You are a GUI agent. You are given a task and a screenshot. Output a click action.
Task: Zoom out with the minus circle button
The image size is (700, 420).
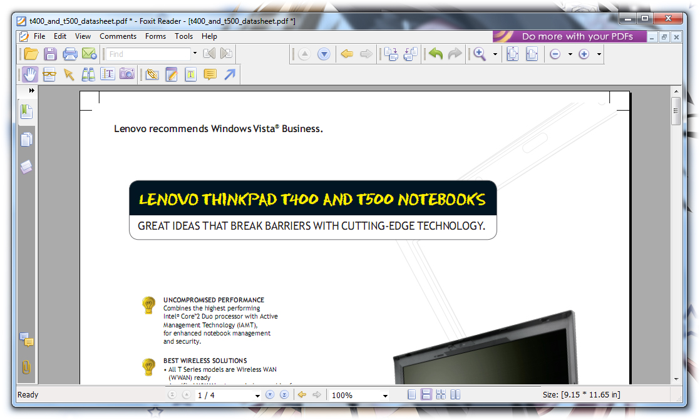(555, 54)
